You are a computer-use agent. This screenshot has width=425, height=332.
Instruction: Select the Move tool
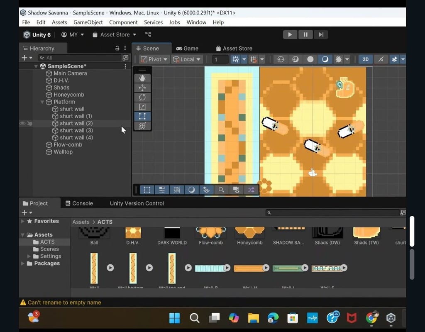pyautogui.click(x=142, y=88)
